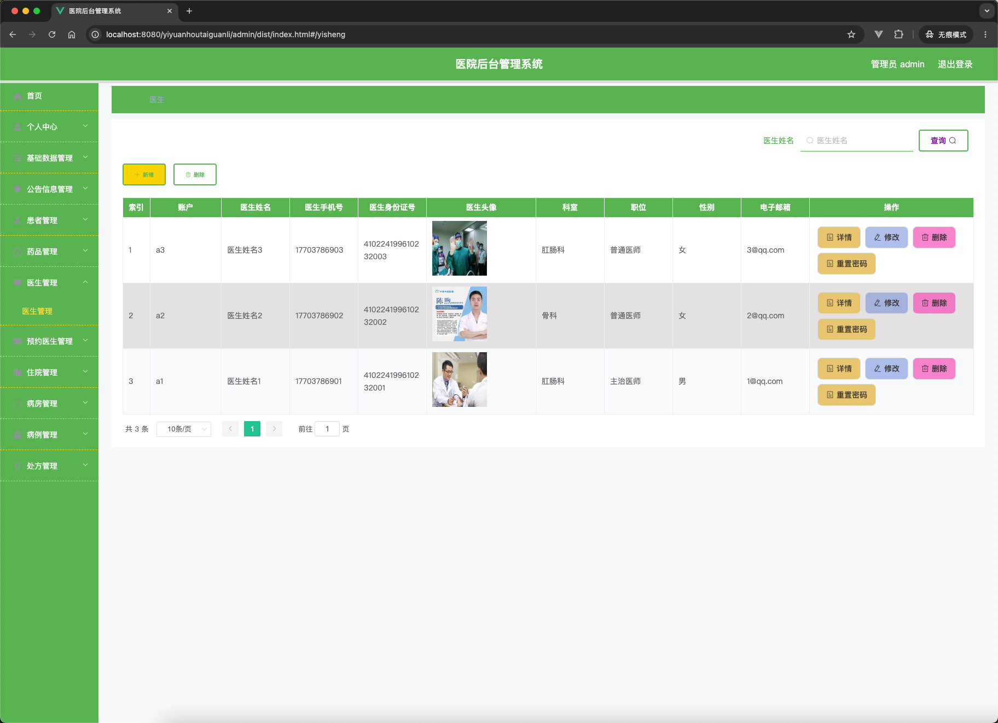Expand the 个人中心 menu chevron
The image size is (998, 723).
(x=85, y=126)
